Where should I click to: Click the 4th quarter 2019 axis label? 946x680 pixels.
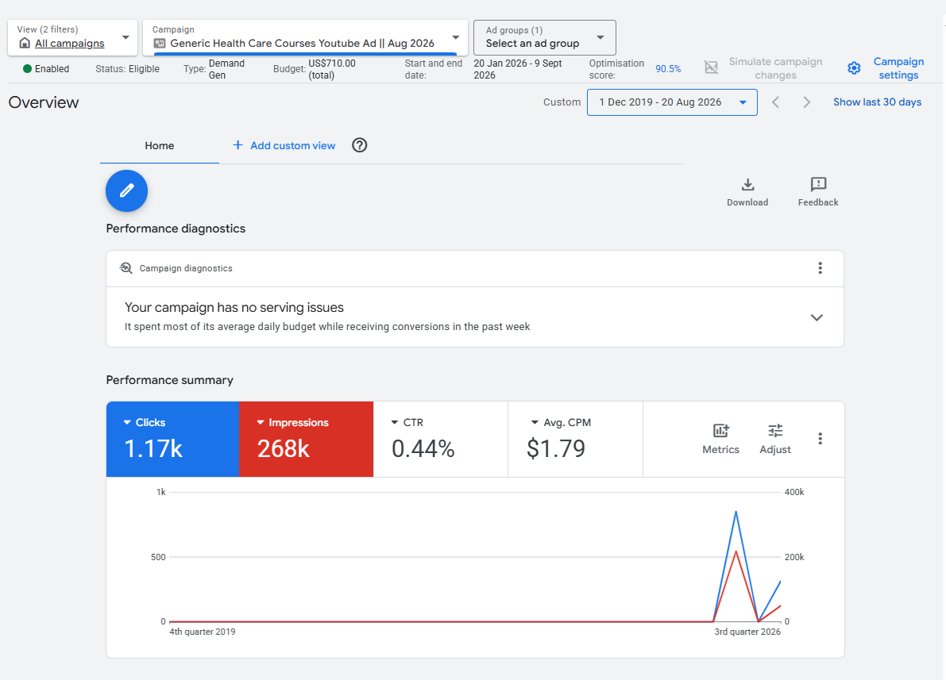coord(202,632)
